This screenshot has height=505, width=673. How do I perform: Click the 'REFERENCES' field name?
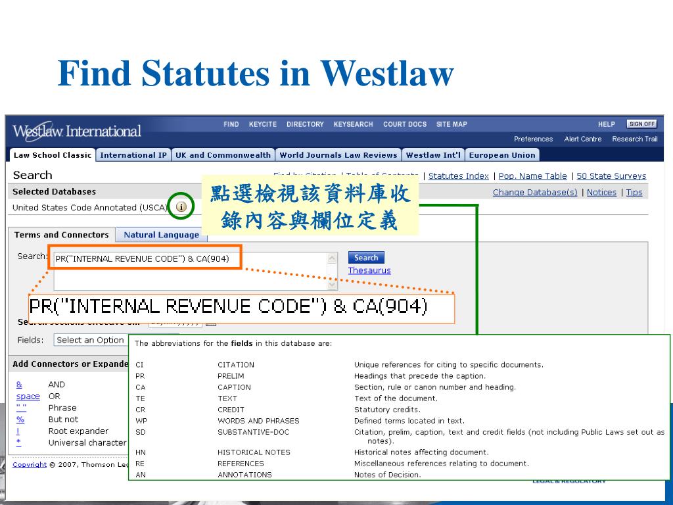click(241, 464)
